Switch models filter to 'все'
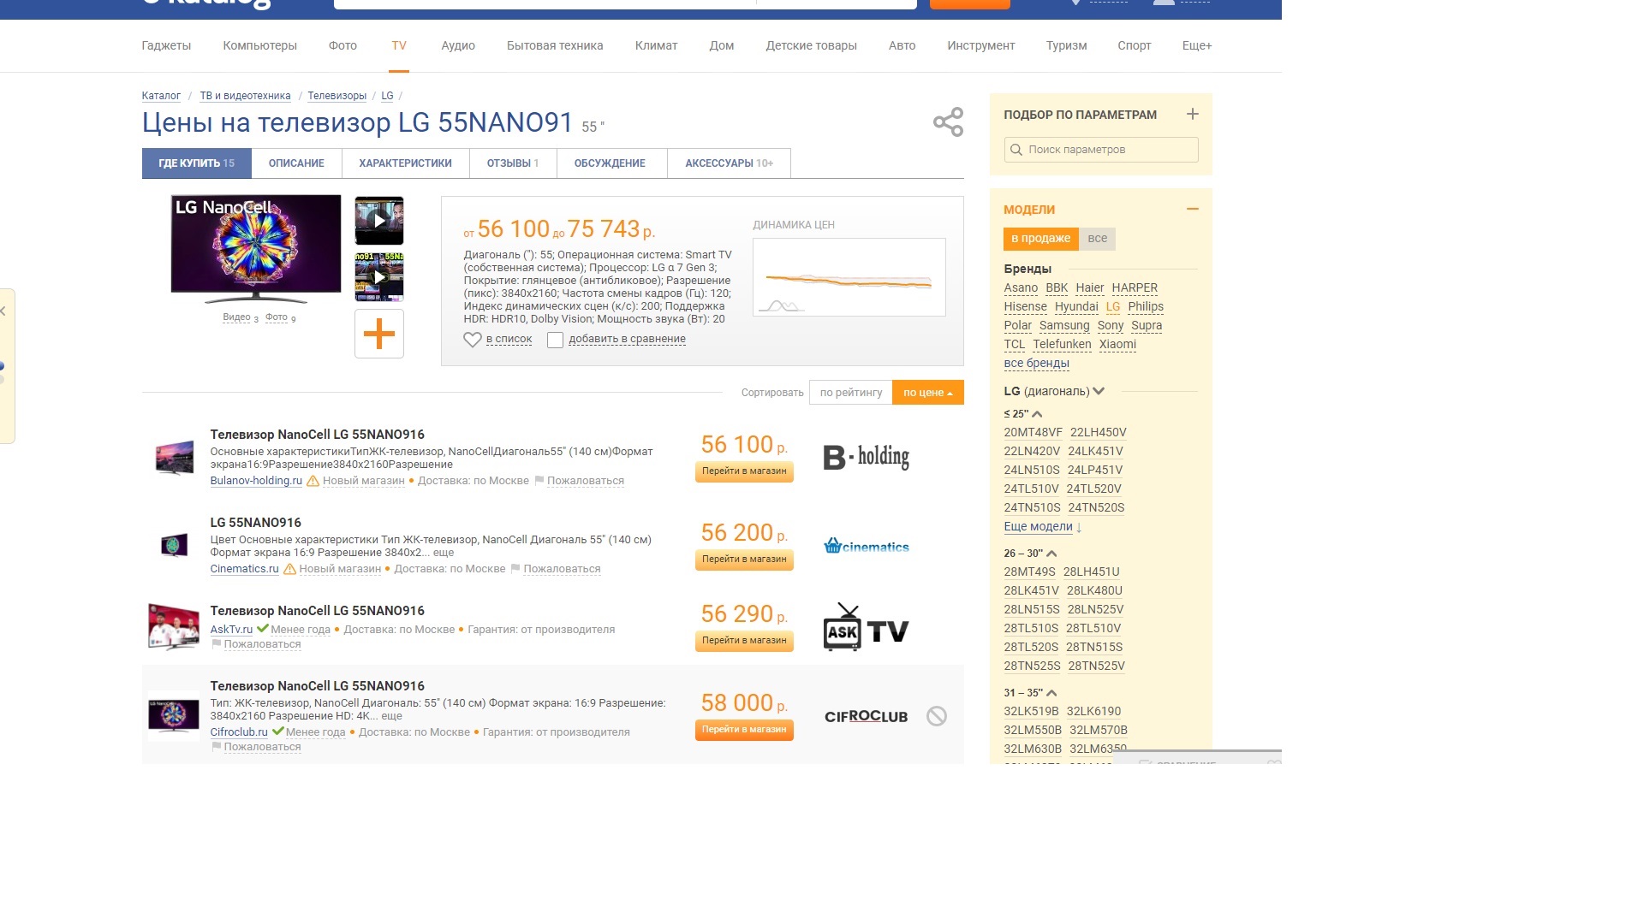 tap(1097, 239)
